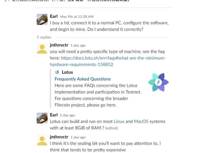Follow the 'Linux' link in Earl's reply
The width and height of the screenshot is (204, 153).
(119, 122)
